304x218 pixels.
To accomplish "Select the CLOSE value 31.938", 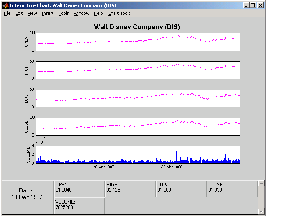I will (x=215, y=190).
